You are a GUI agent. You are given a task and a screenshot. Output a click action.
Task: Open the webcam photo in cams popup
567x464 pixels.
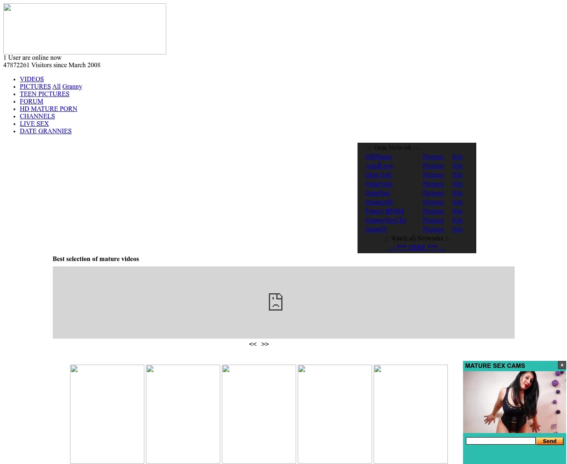coord(515,402)
